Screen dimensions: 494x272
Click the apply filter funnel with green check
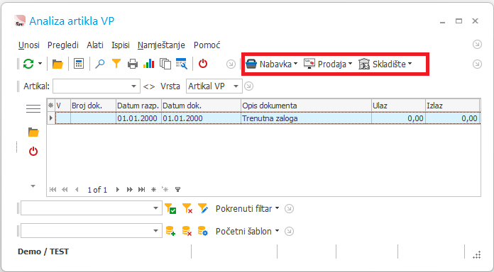click(x=170, y=208)
